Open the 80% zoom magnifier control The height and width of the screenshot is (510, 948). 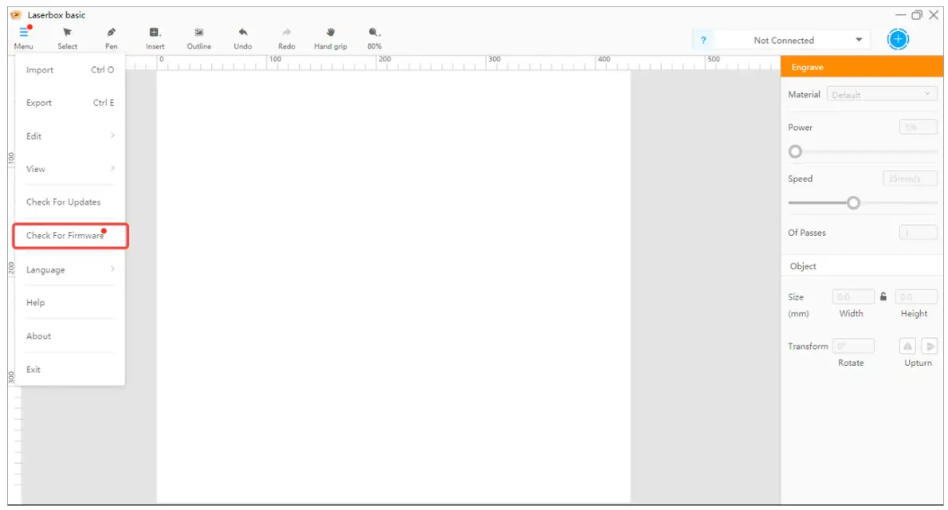(374, 33)
